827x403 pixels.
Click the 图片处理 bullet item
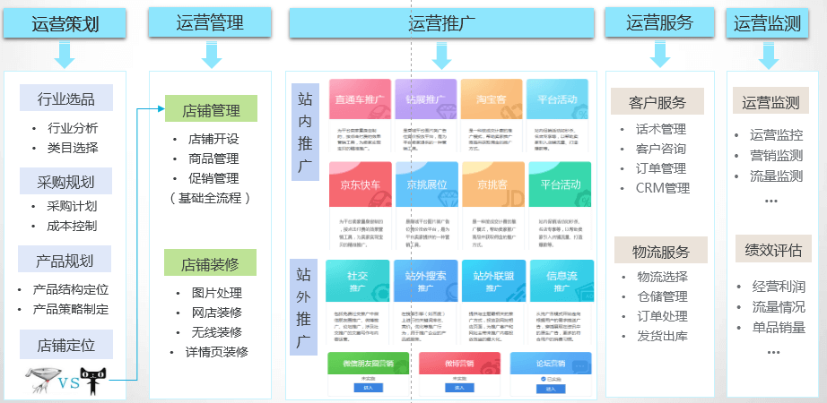click(217, 293)
